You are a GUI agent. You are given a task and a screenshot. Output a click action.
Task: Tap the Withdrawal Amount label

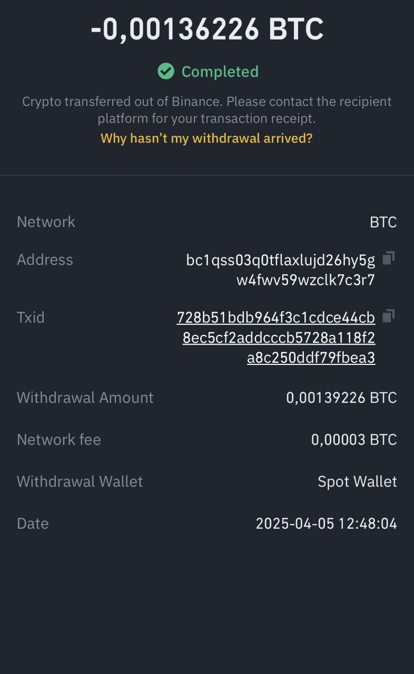[x=85, y=398]
